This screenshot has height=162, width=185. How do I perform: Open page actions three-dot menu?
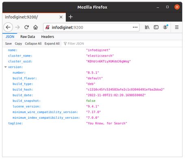click(x=135, y=27)
